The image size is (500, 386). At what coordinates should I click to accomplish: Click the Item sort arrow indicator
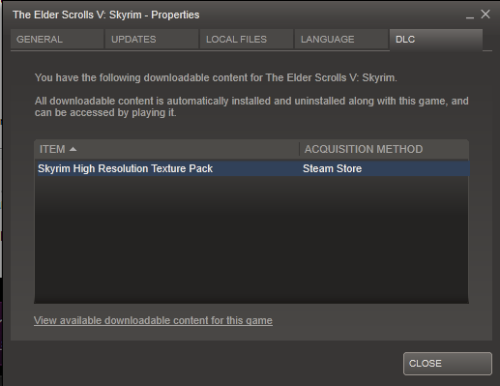click(73, 149)
